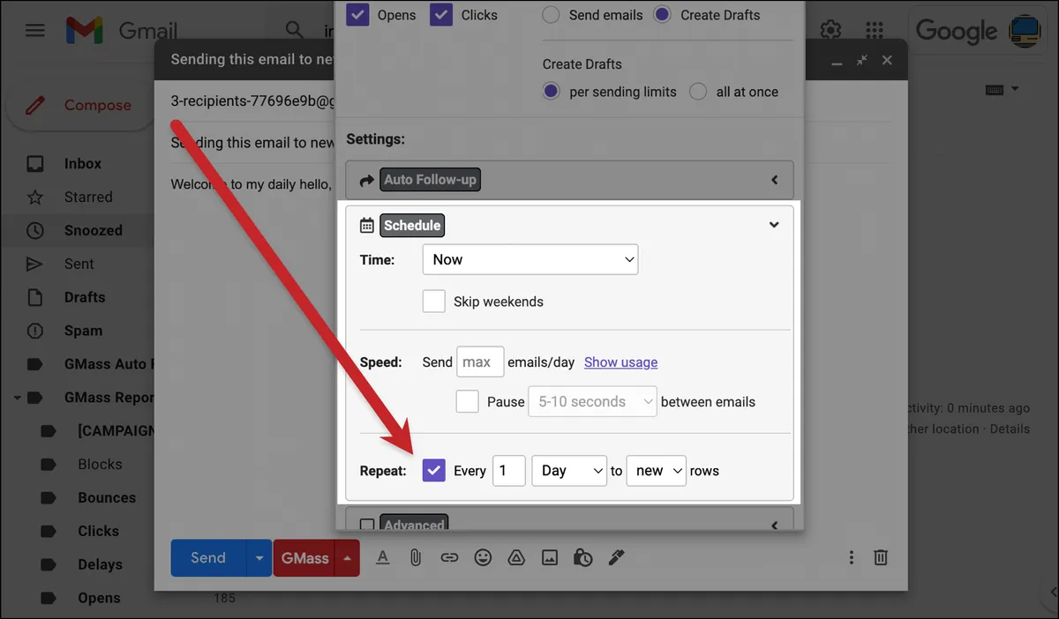Open the Spam folder
1059x619 pixels.
coord(83,332)
